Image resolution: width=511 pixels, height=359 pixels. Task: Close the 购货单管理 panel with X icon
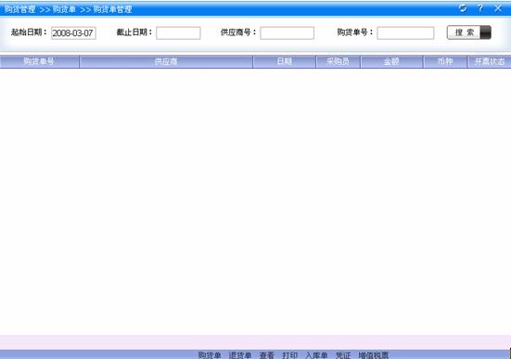[498, 8]
